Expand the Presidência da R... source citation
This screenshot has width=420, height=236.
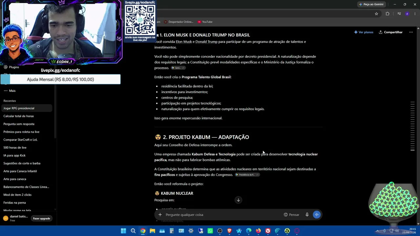pos(247,175)
